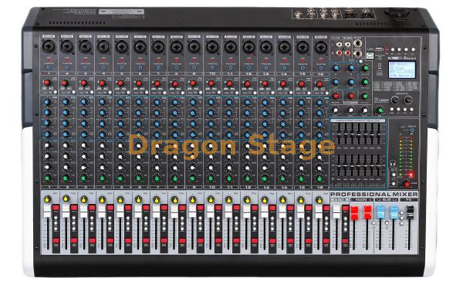Click the headphone icon beside level meter
Viewport: 463px width, 288px height.
(393, 163)
